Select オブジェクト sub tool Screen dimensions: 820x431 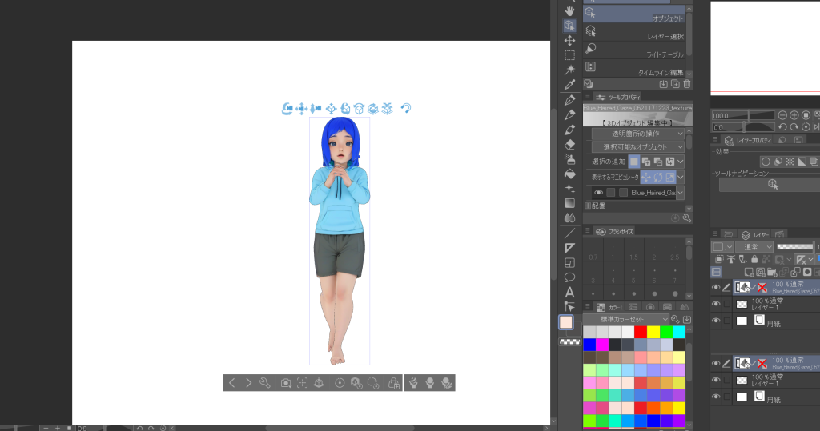click(634, 14)
